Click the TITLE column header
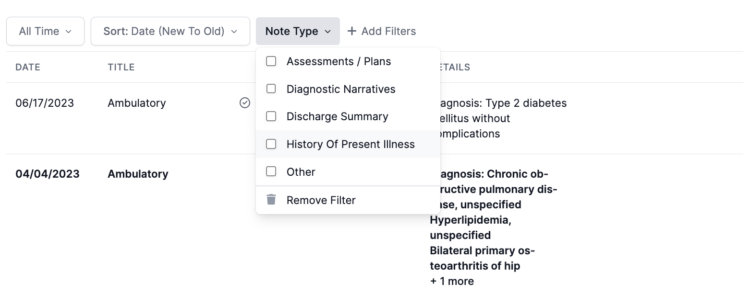This screenshot has height=295, width=750. click(x=121, y=67)
